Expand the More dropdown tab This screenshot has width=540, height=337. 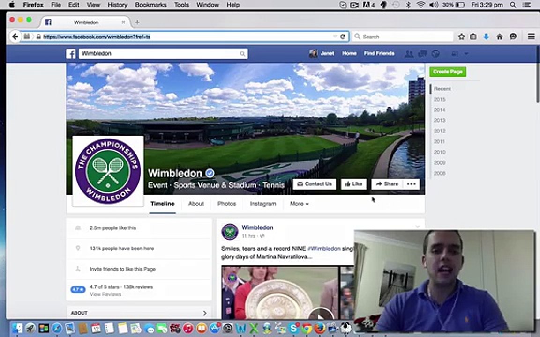pyautogui.click(x=299, y=204)
